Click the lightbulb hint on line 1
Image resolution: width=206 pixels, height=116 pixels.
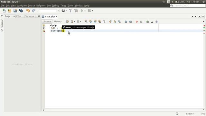(44, 25)
